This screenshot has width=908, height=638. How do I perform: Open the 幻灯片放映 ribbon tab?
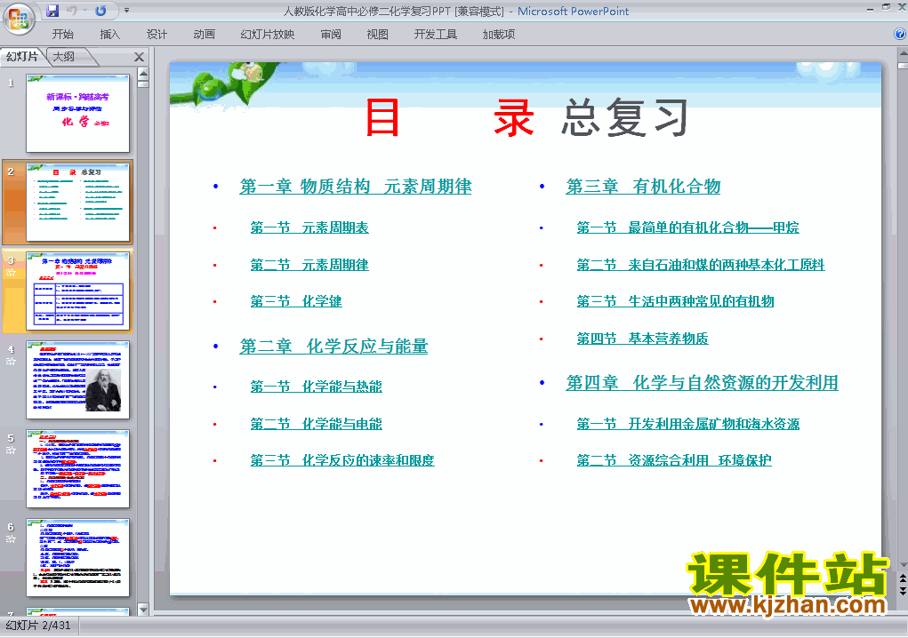coord(267,34)
